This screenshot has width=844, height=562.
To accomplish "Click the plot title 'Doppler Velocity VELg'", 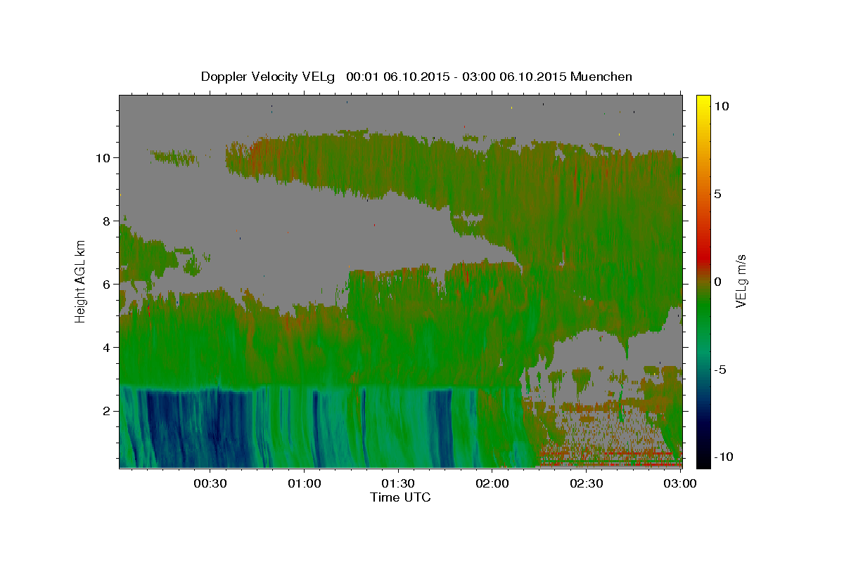I will (267, 77).
